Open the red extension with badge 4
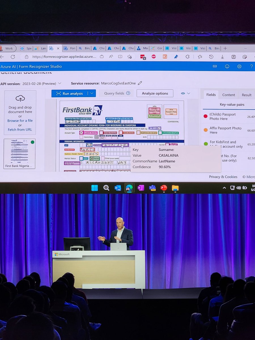The image size is (255, 340). [x=143, y=57]
